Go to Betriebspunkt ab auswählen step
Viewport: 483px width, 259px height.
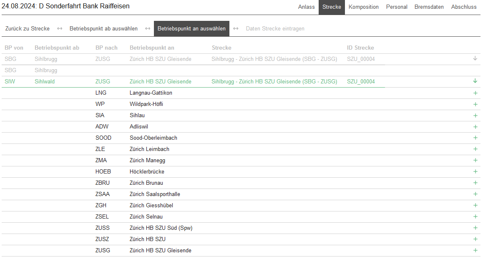103,29
